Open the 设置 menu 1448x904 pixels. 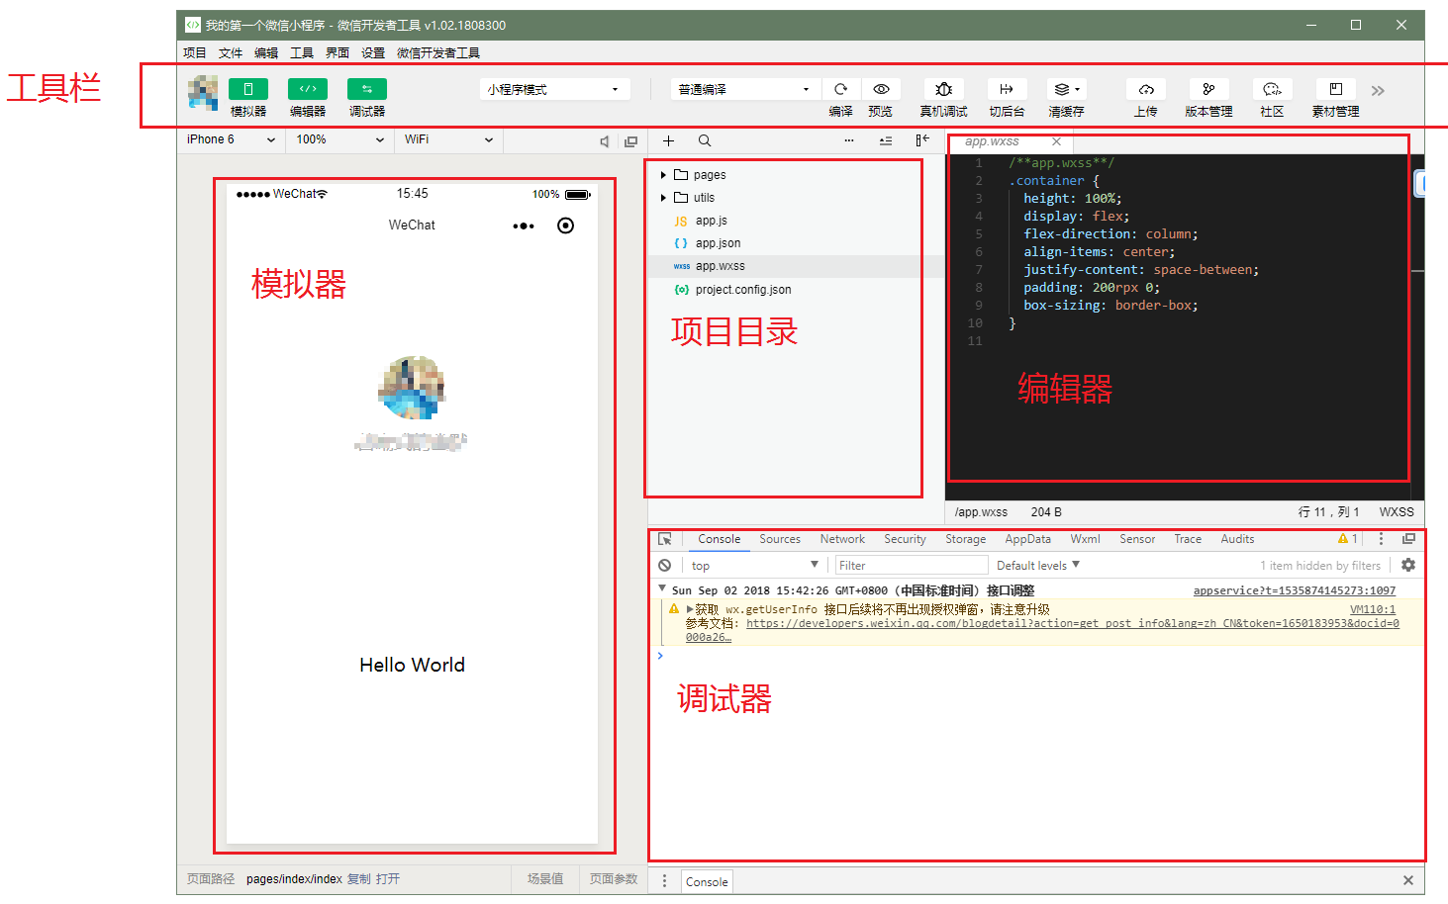point(372,53)
